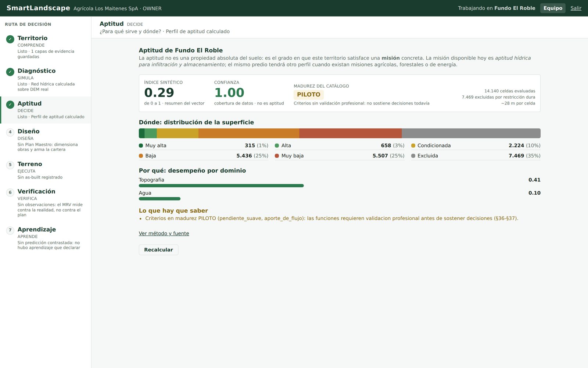Go to the Verificación step
The width and height of the screenshot is (588, 368).
tap(46, 202)
